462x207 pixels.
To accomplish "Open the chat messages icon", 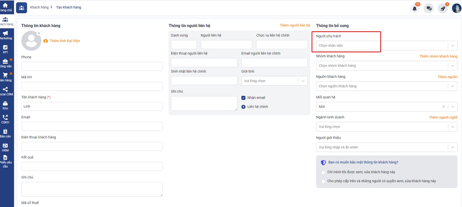I will point(429,8).
